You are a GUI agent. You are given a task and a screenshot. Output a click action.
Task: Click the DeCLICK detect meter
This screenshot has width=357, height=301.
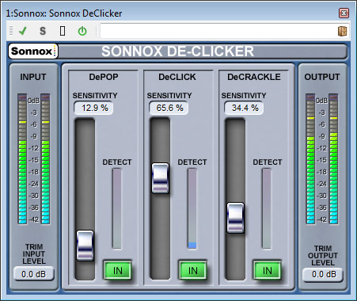coord(192,208)
